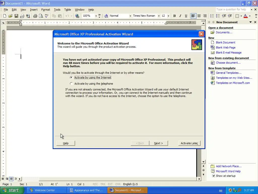This screenshot has width=258, height=194.
Task: Apply the red Font Color swatch
Action: 245,16
